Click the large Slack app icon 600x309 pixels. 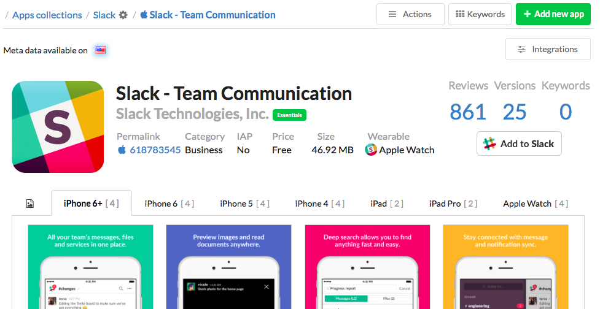pyautogui.click(x=58, y=127)
